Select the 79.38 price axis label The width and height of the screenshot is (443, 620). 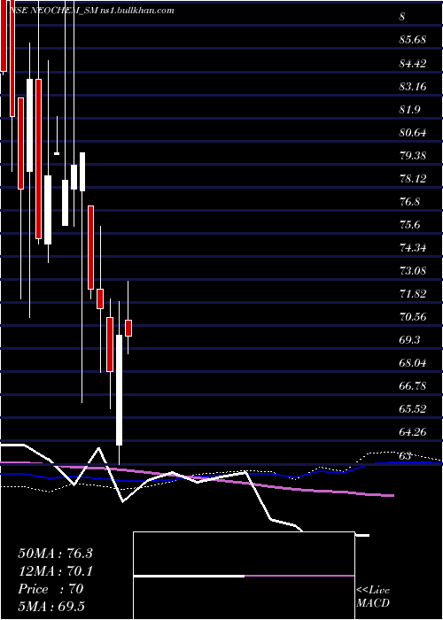click(x=413, y=155)
